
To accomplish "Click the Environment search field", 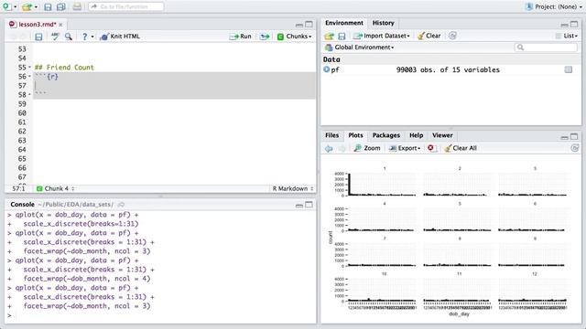I will 546,48.
